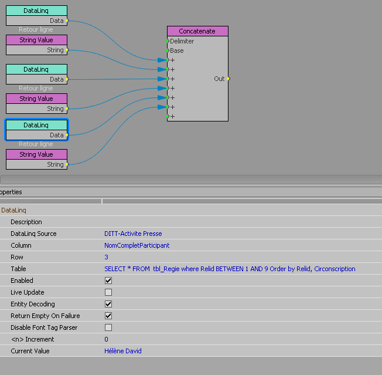382x375 pixels.
Task: Click the horizontal scrollbar below the node graph
Action: tap(191, 180)
